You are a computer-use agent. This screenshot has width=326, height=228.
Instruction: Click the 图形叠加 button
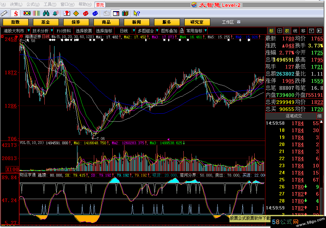tap(169, 31)
